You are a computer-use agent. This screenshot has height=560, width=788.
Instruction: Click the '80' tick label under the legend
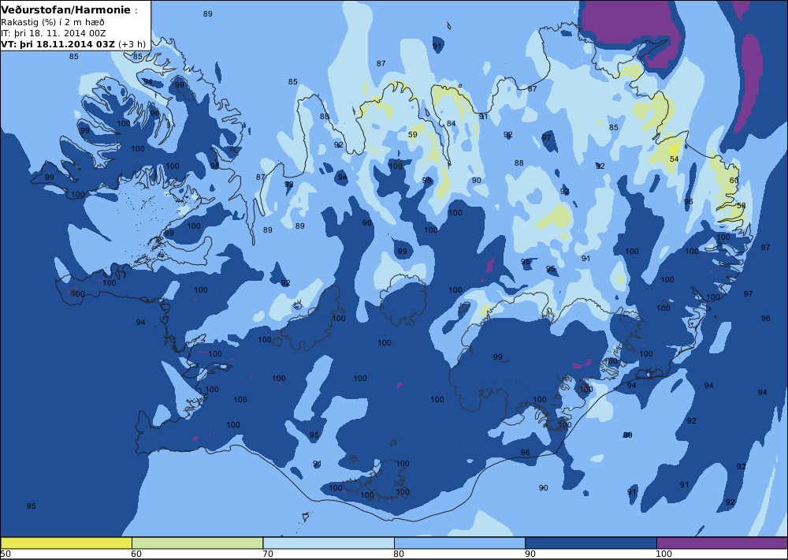point(399,554)
